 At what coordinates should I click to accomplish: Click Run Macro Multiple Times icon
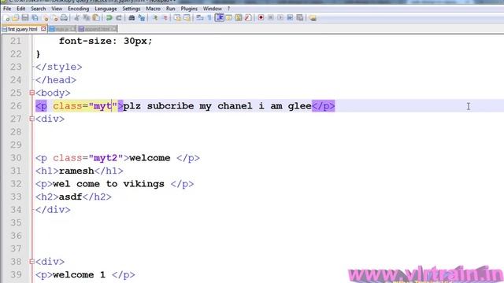pos(290,18)
